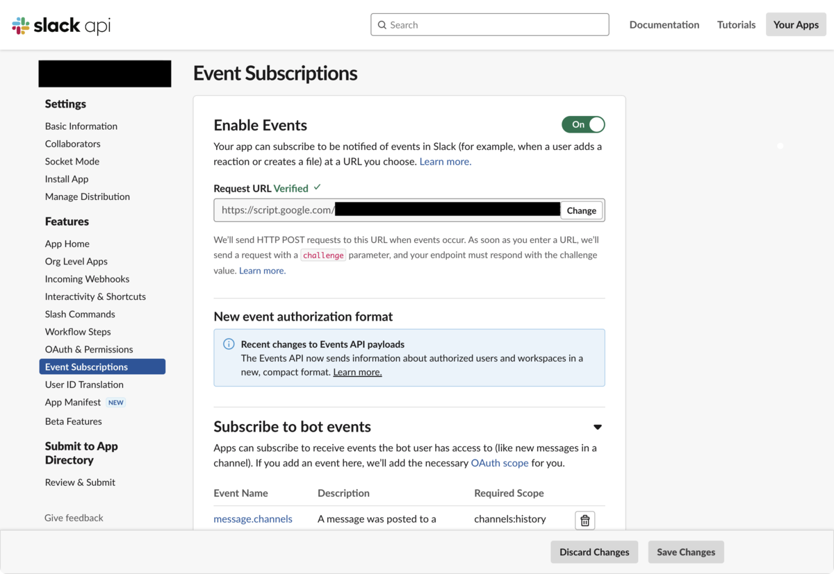The image size is (834, 574).
Task: Open Slash Commands
Action: tap(80, 314)
